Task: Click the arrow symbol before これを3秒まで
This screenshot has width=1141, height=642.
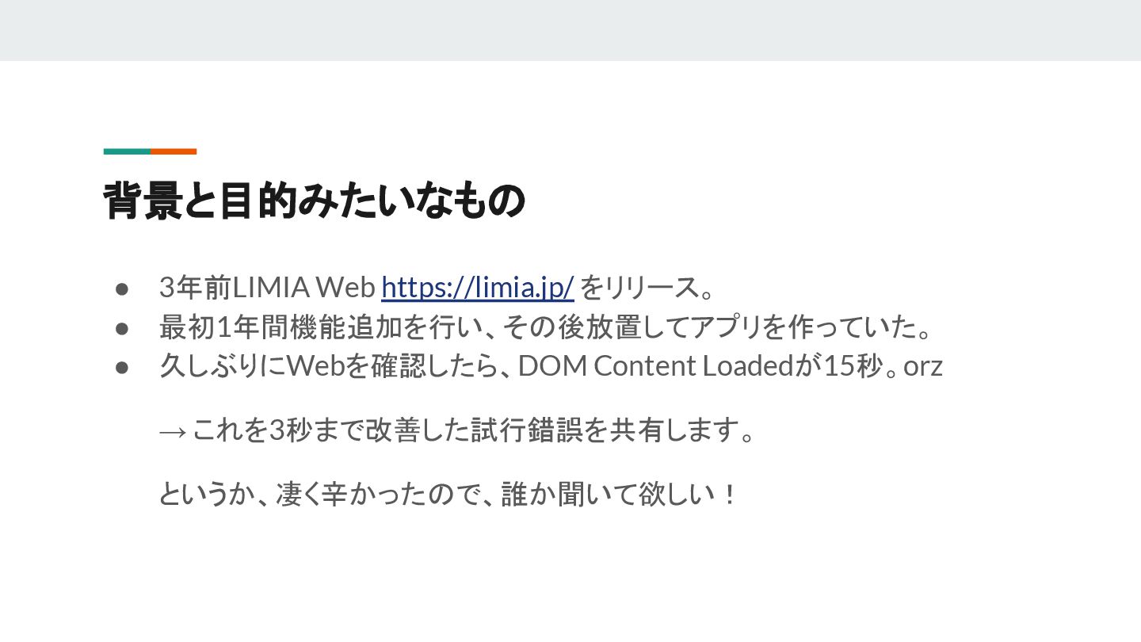Action: coord(173,431)
